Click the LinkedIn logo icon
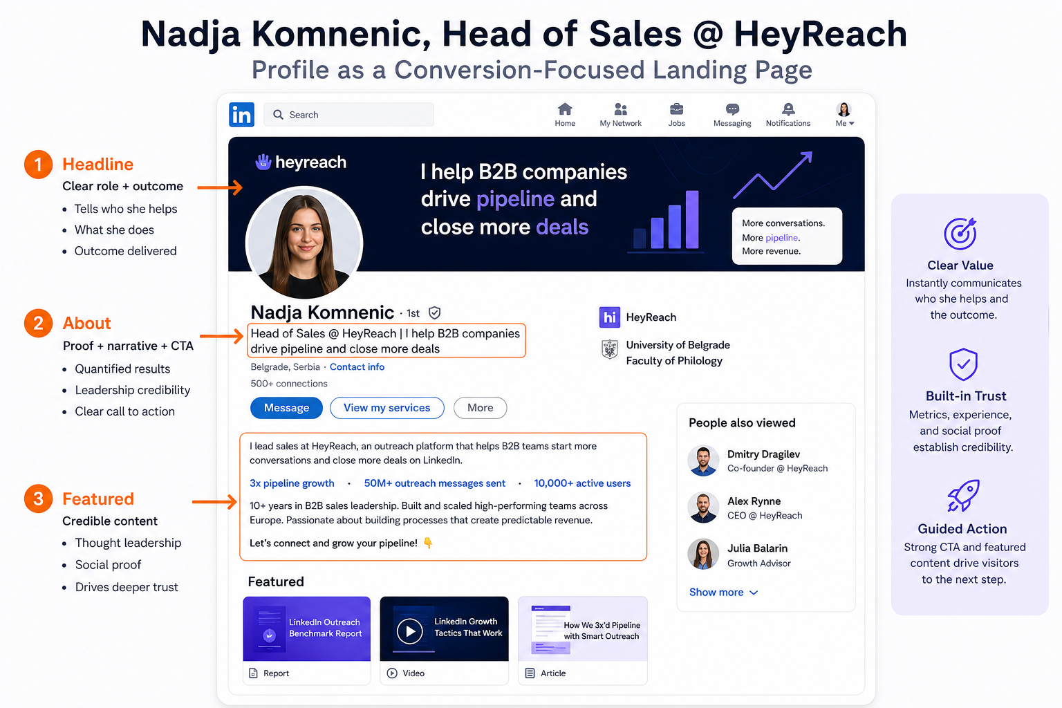 241,115
